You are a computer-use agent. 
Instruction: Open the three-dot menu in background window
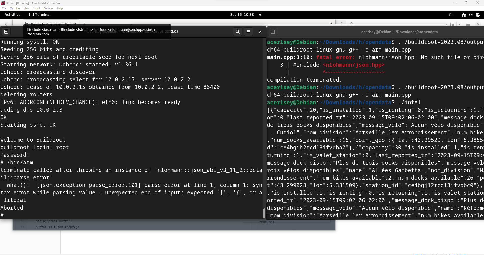[342, 24]
